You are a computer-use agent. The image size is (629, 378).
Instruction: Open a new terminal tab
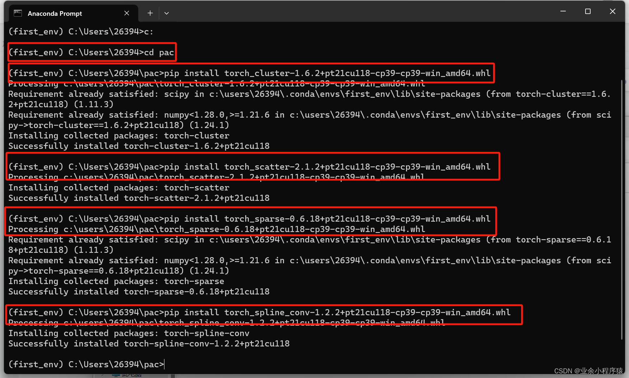pyautogui.click(x=150, y=13)
